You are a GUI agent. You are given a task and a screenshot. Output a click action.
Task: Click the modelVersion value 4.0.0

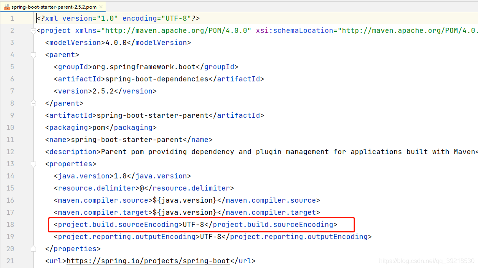(x=116, y=43)
